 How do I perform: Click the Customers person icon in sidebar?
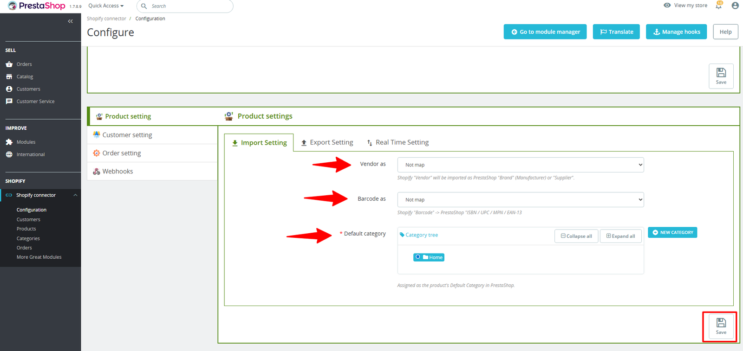pyautogui.click(x=9, y=89)
